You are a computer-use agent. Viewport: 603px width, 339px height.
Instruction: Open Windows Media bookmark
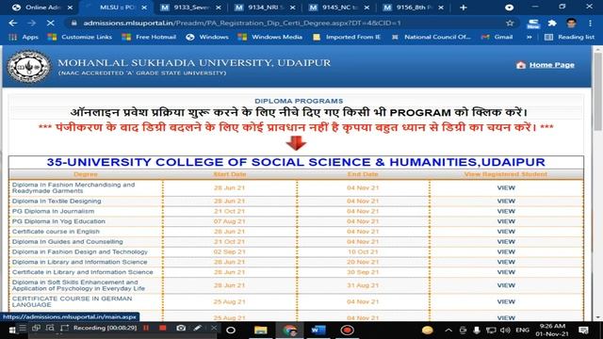coord(270,37)
